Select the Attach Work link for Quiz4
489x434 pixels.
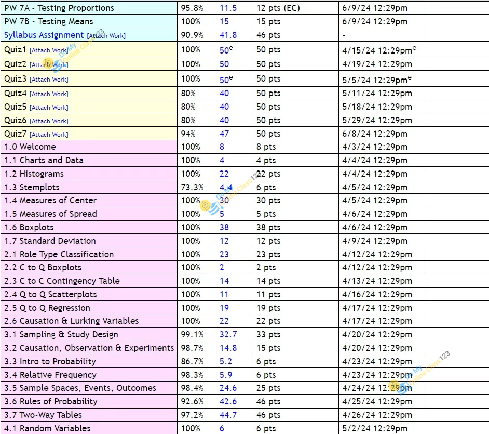click(49, 94)
